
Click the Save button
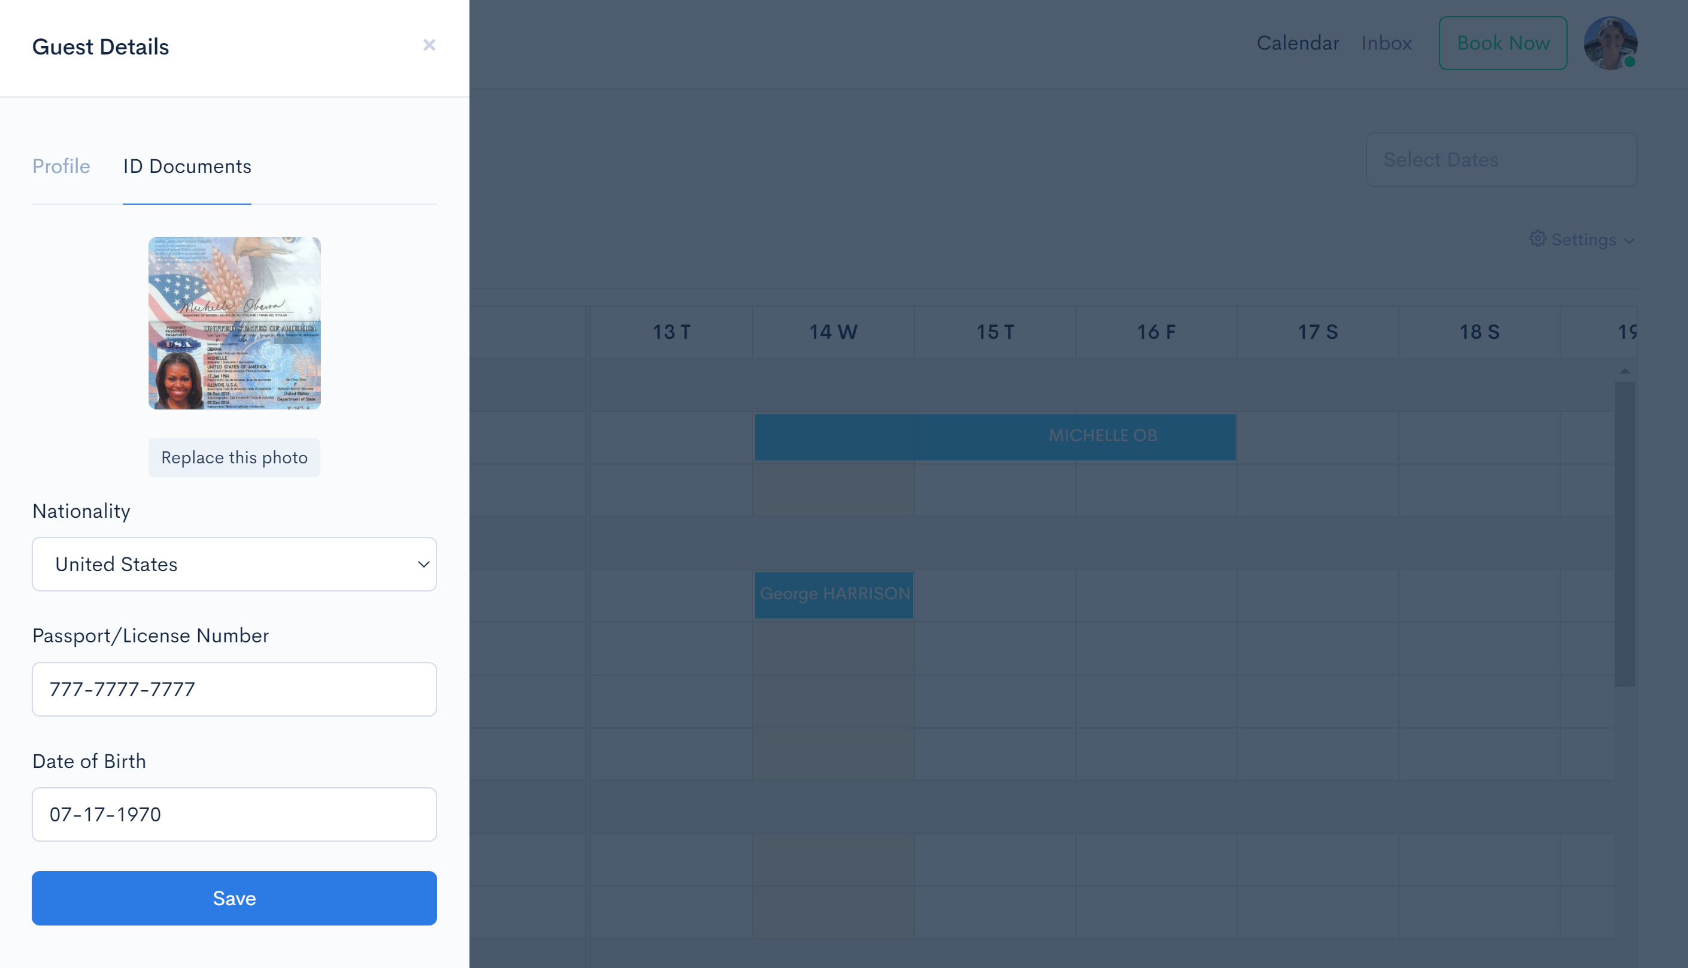(x=234, y=899)
